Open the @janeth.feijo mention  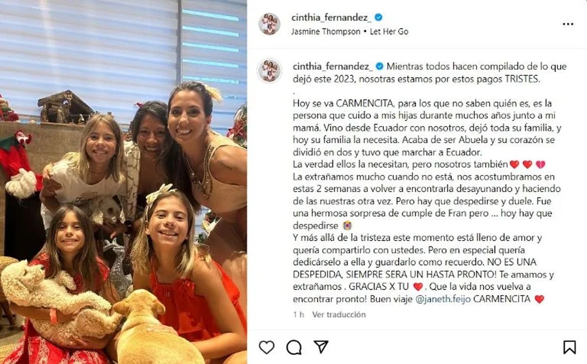(x=442, y=299)
